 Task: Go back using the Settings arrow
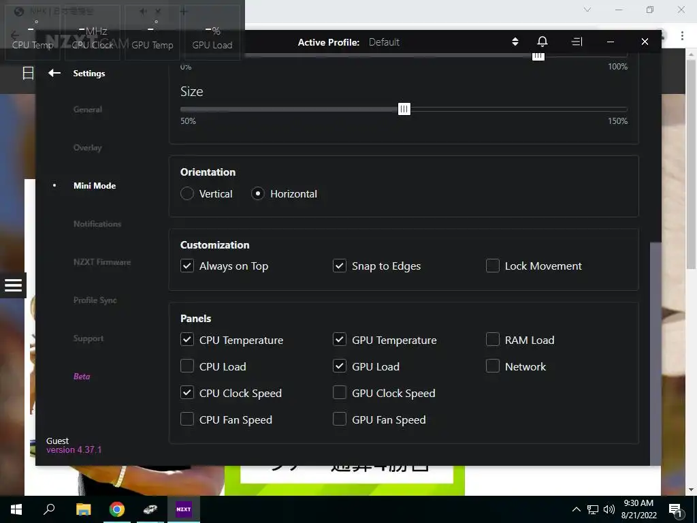tap(54, 73)
